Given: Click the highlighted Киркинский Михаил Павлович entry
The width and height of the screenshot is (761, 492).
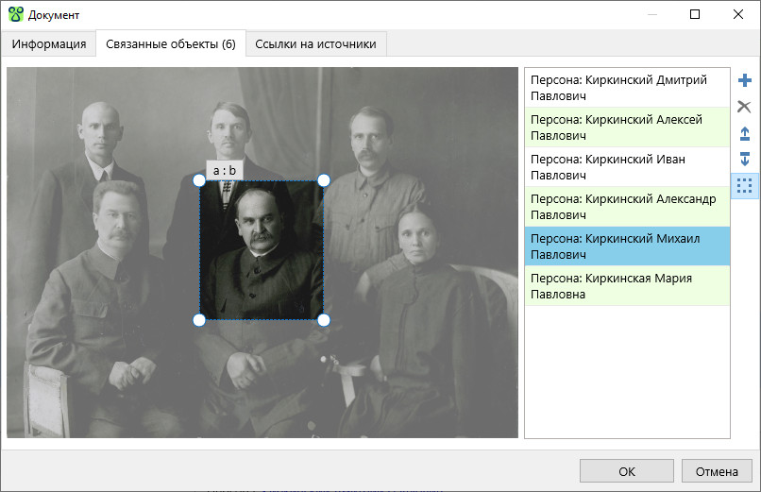Looking at the screenshot, I should click(x=627, y=246).
